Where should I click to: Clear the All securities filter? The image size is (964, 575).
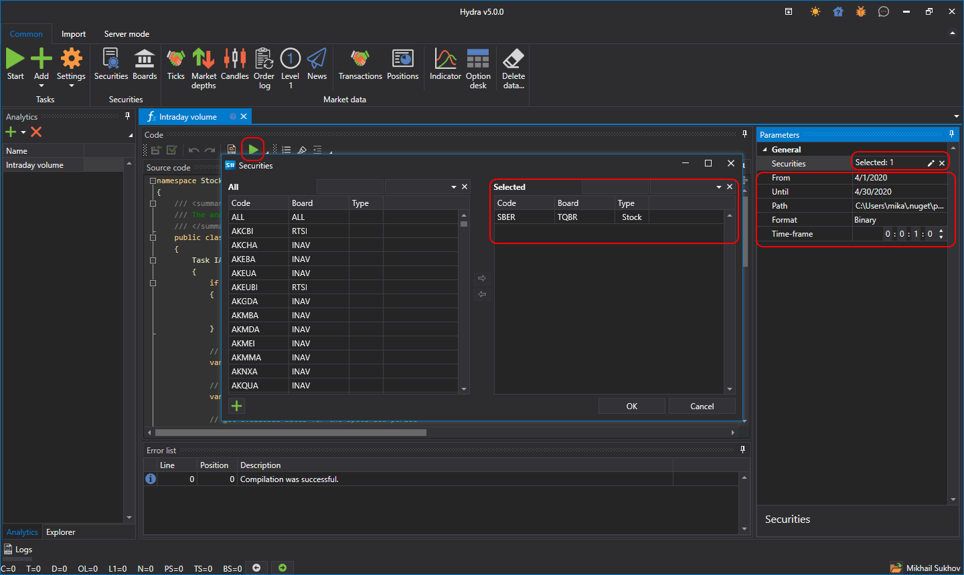point(465,187)
